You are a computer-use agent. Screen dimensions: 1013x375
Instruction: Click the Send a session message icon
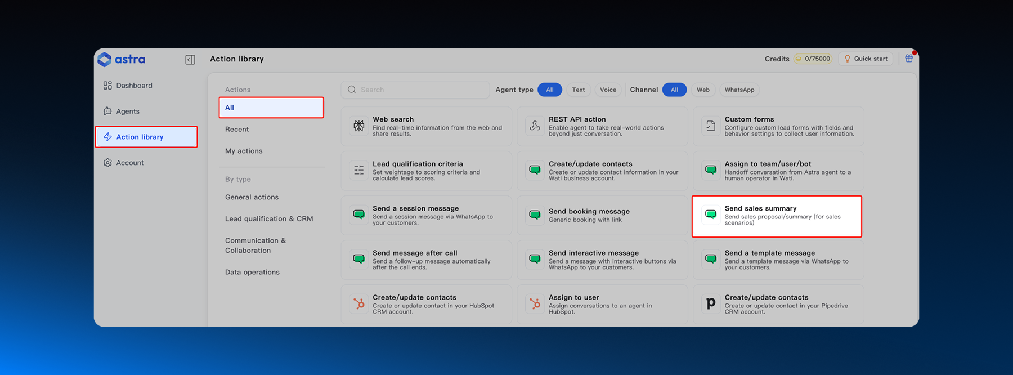(x=359, y=215)
